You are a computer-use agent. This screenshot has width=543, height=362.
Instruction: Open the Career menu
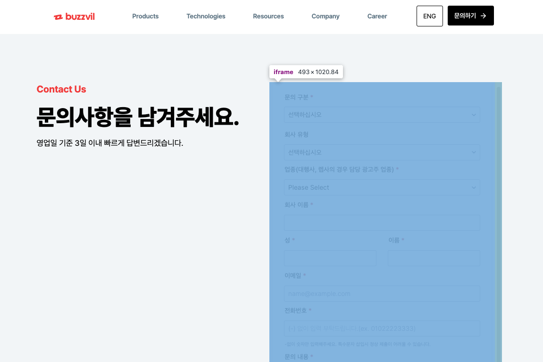(x=377, y=16)
